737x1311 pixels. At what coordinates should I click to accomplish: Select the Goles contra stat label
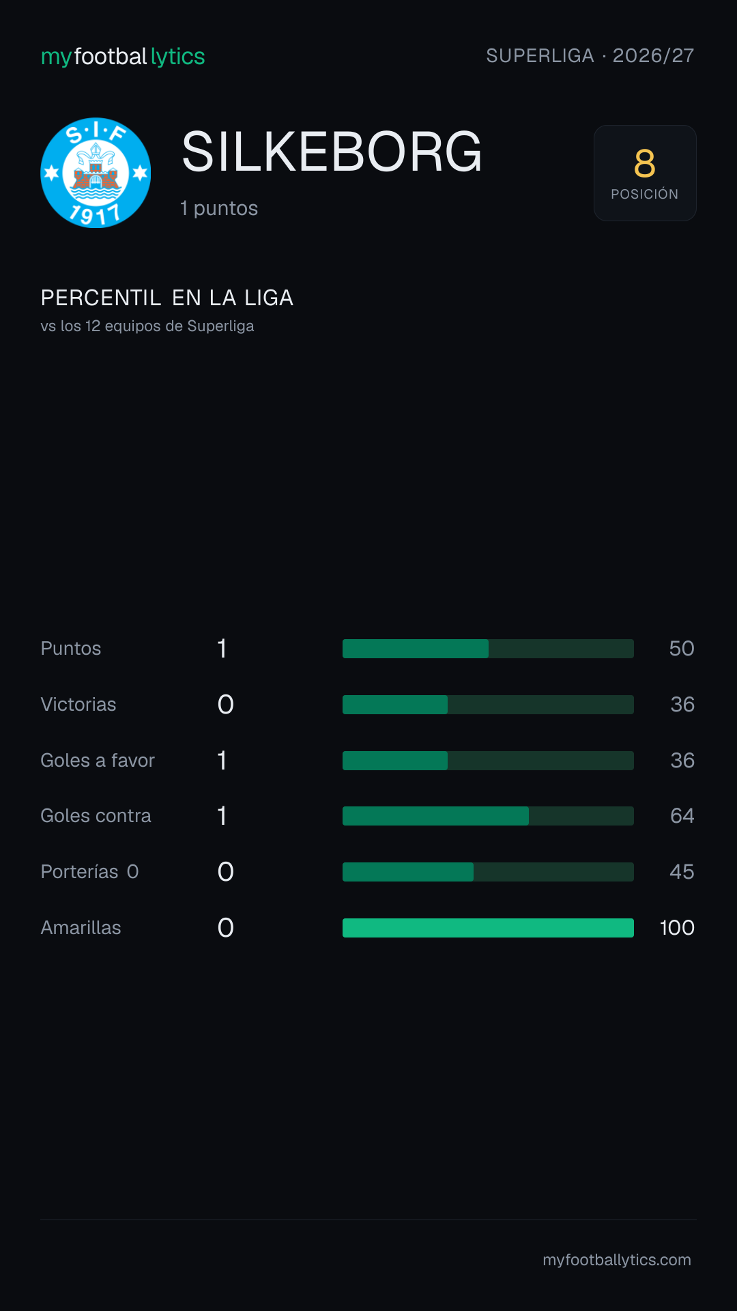96,816
